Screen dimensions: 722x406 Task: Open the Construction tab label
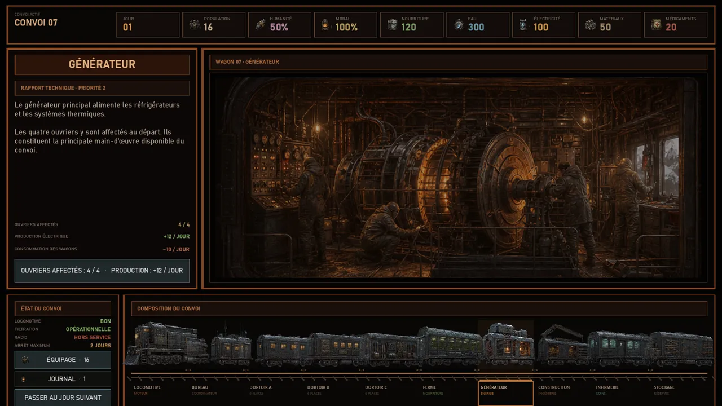coord(554,387)
